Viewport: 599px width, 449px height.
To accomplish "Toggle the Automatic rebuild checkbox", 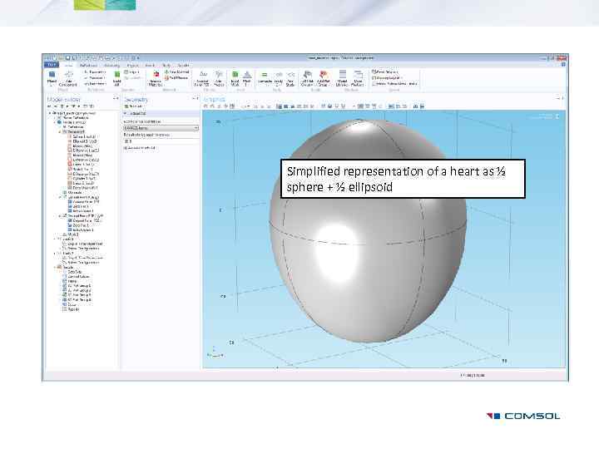I will click(125, 148).
